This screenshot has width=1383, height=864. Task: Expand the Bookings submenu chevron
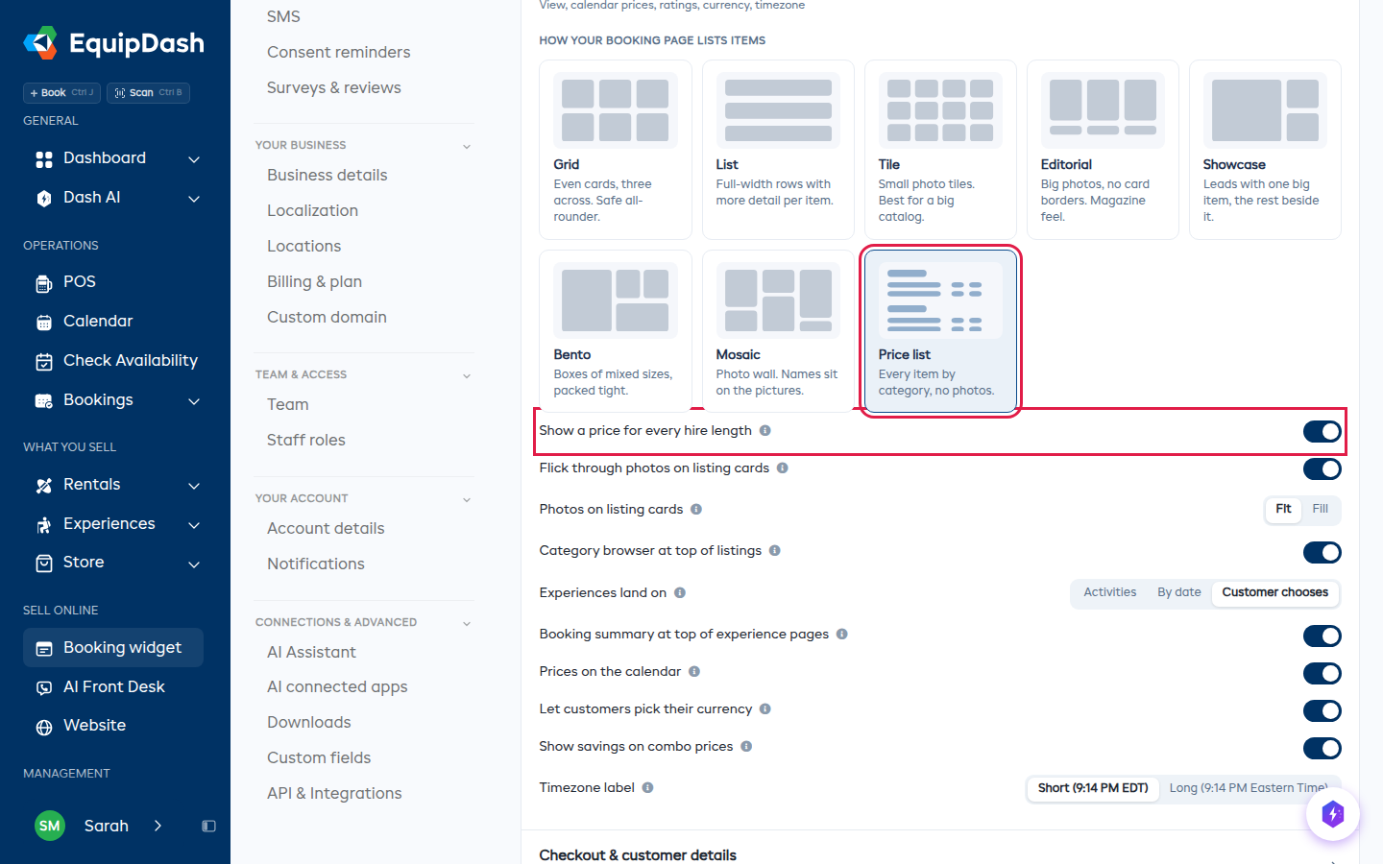point(194,401)
